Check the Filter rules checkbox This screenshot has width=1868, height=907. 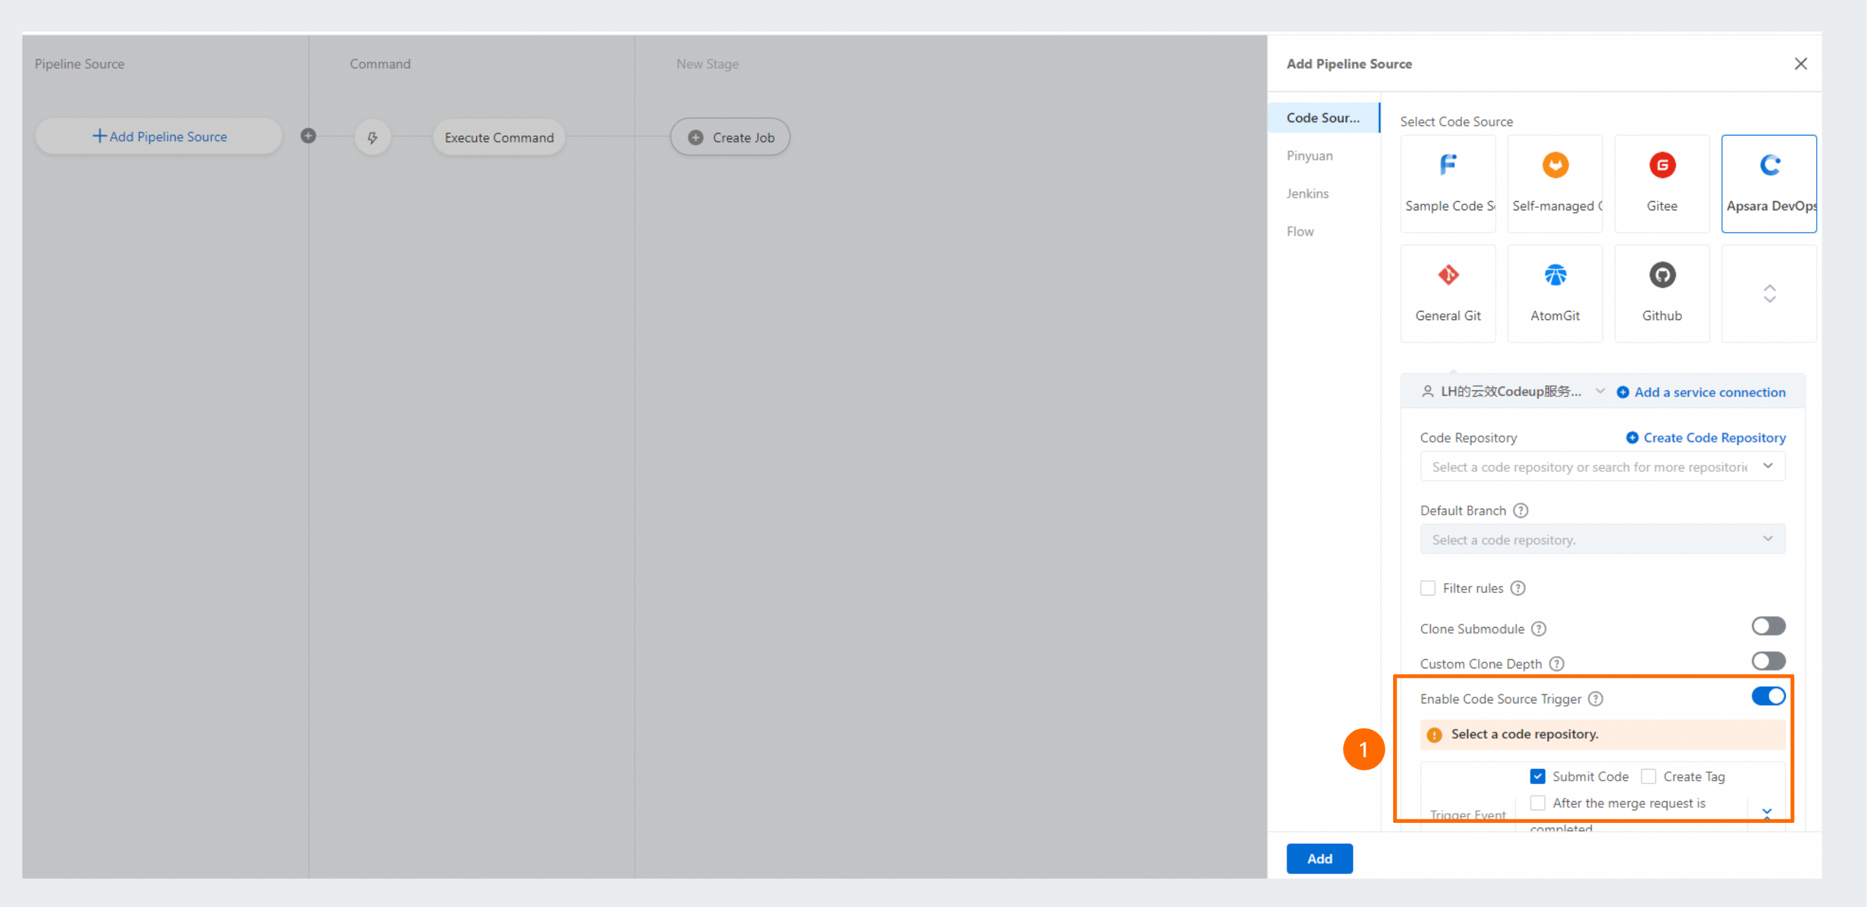tap(1427, 588)
